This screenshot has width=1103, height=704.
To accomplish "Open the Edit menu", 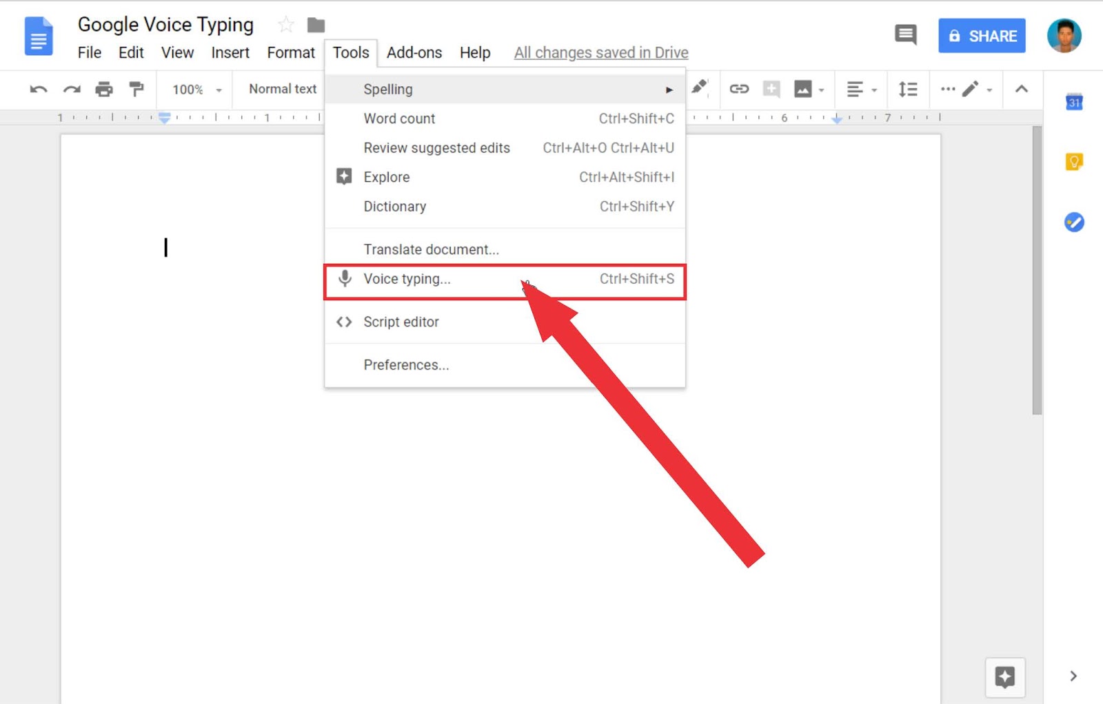I will pos(131,52).
